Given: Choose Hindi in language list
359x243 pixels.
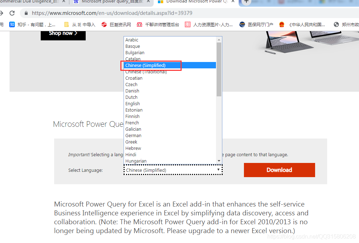Looking at the screenshot, I should [170, 155].
